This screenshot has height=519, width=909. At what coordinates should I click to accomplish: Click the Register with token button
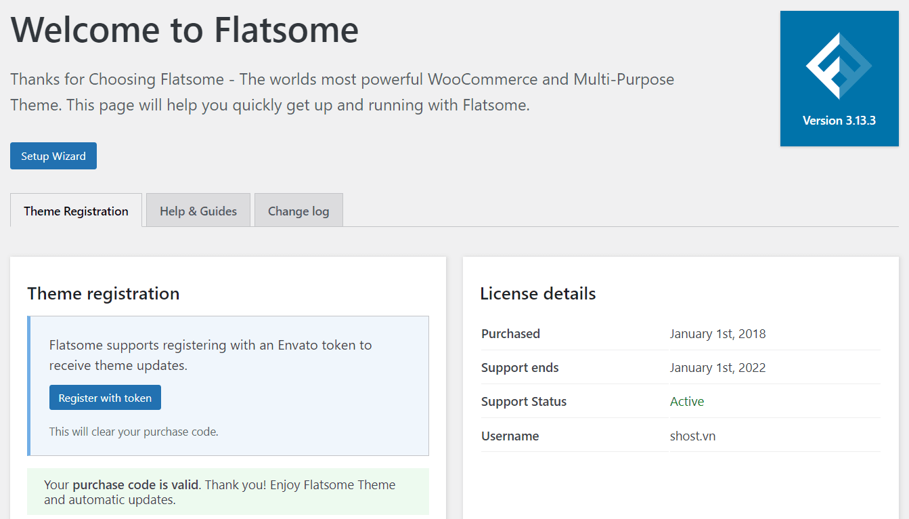105,397
